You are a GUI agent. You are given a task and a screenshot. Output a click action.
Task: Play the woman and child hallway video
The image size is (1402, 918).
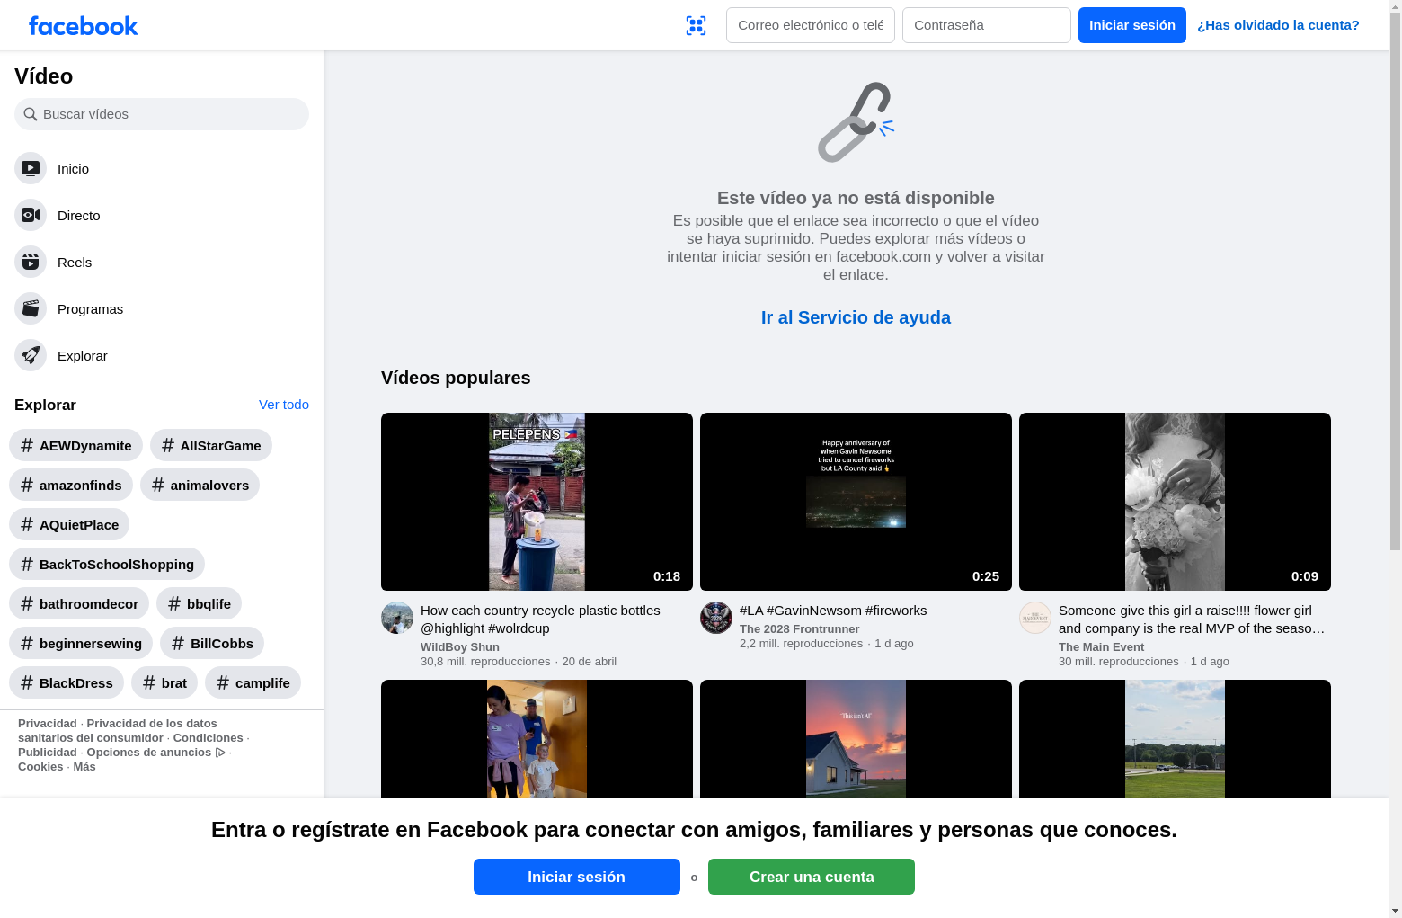pyautogui.click(x=537, y=739)
